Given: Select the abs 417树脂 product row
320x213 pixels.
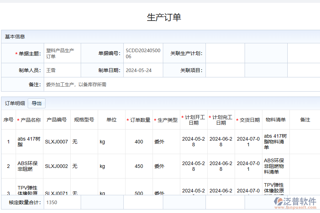Looking at the screenshot, I should tap(28, 141).
